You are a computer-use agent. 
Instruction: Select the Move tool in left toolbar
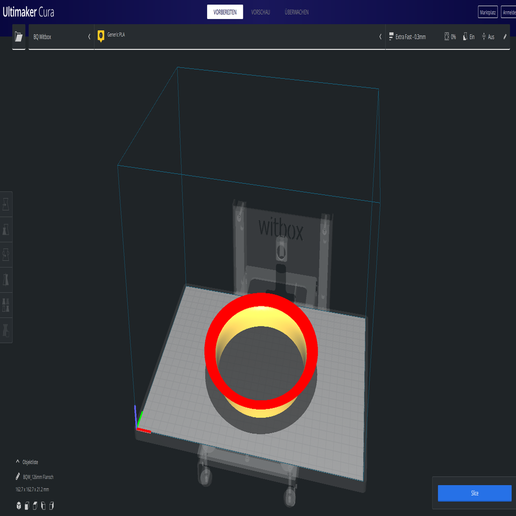point(6,205)
